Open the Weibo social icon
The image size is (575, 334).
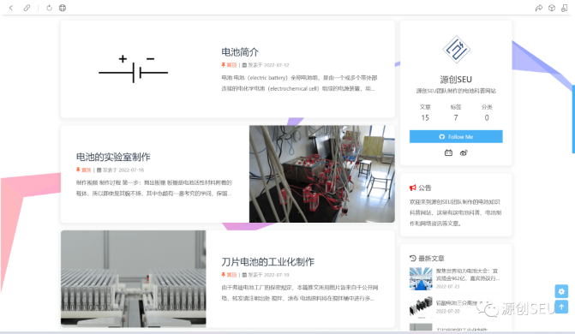[x=464, y=153]
